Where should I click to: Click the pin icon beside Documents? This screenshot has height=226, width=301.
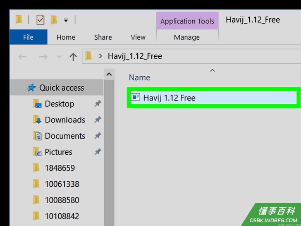tap(98, 136)
